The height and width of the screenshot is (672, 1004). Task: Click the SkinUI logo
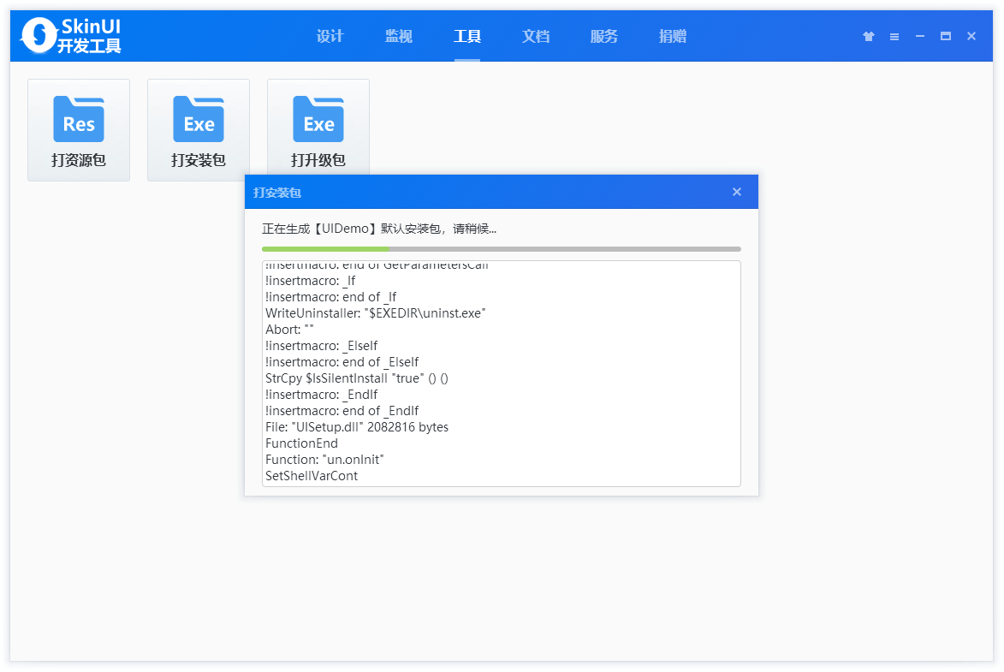pos(71,36)
